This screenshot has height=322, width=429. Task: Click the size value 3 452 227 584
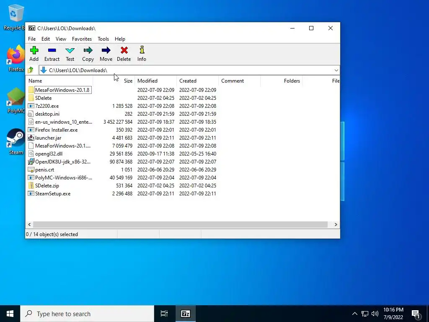tap(118, 122)
